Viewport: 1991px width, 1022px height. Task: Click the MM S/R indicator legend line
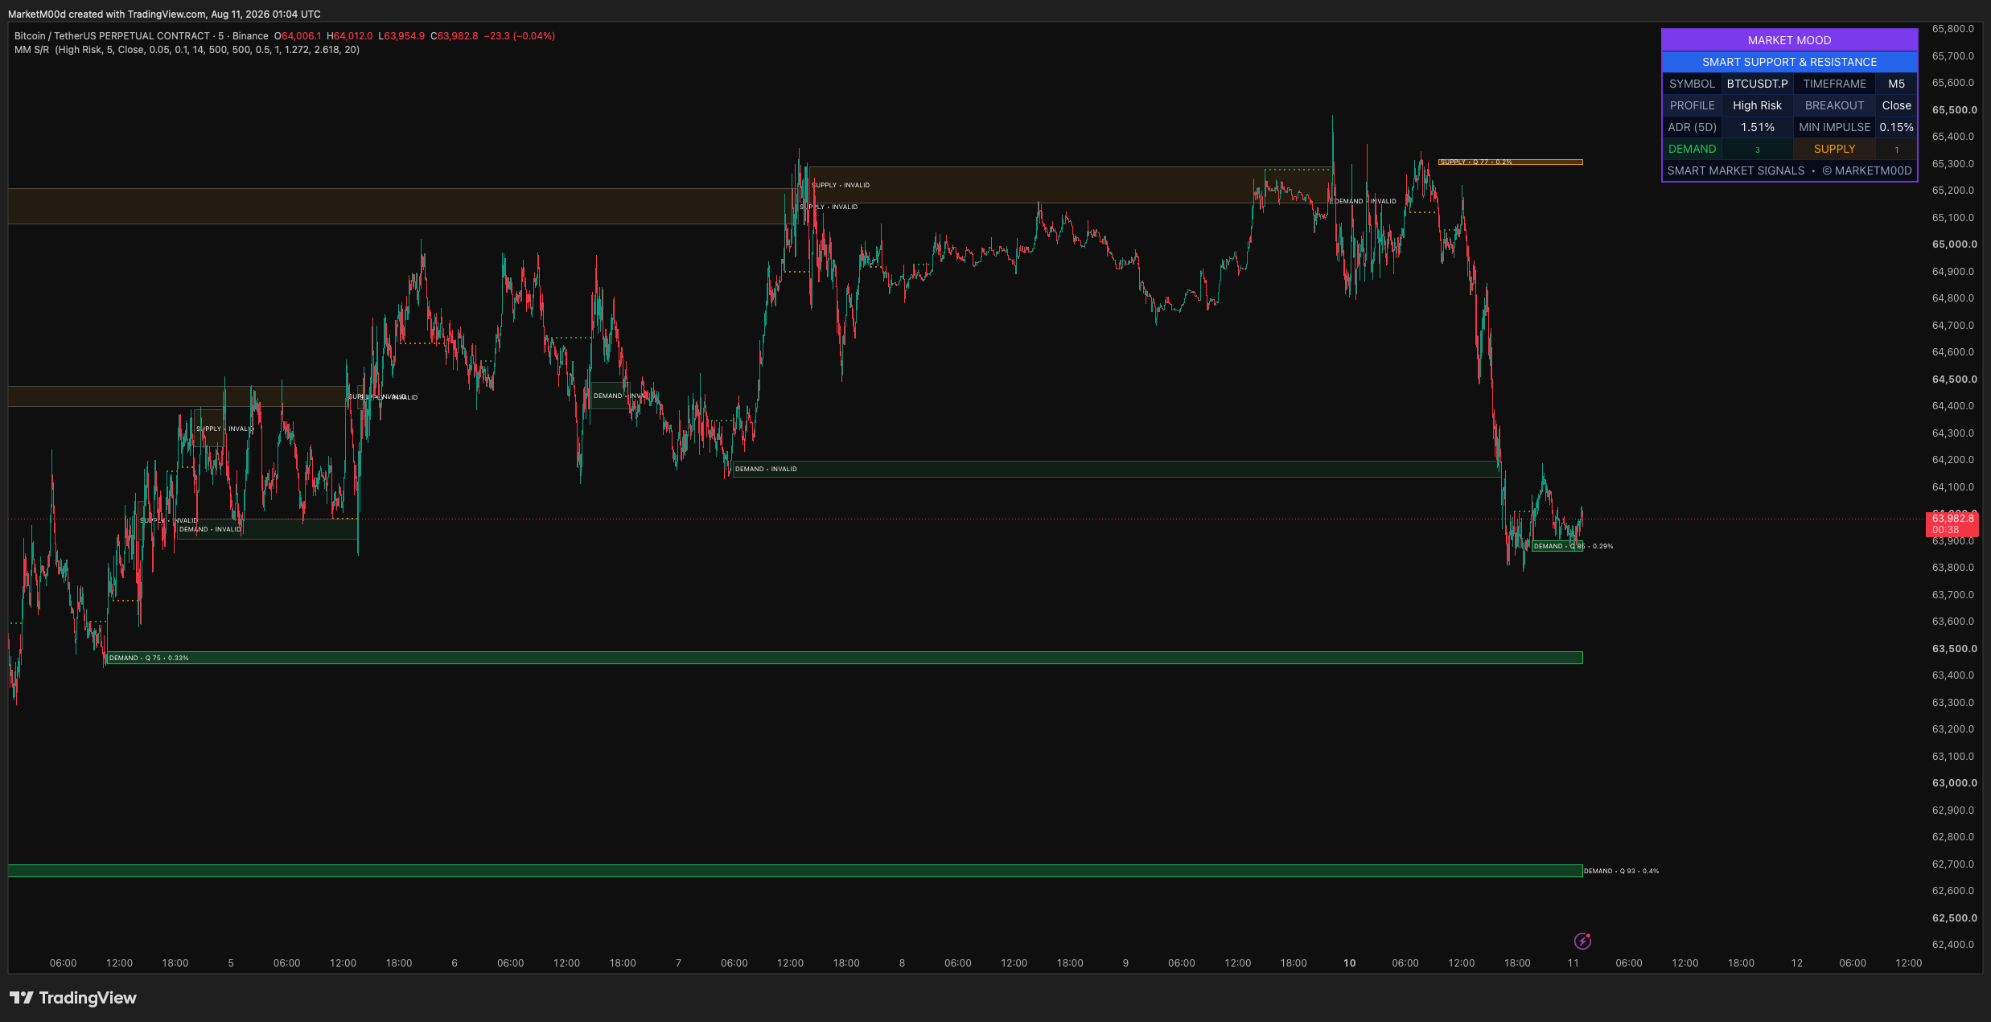187,50
